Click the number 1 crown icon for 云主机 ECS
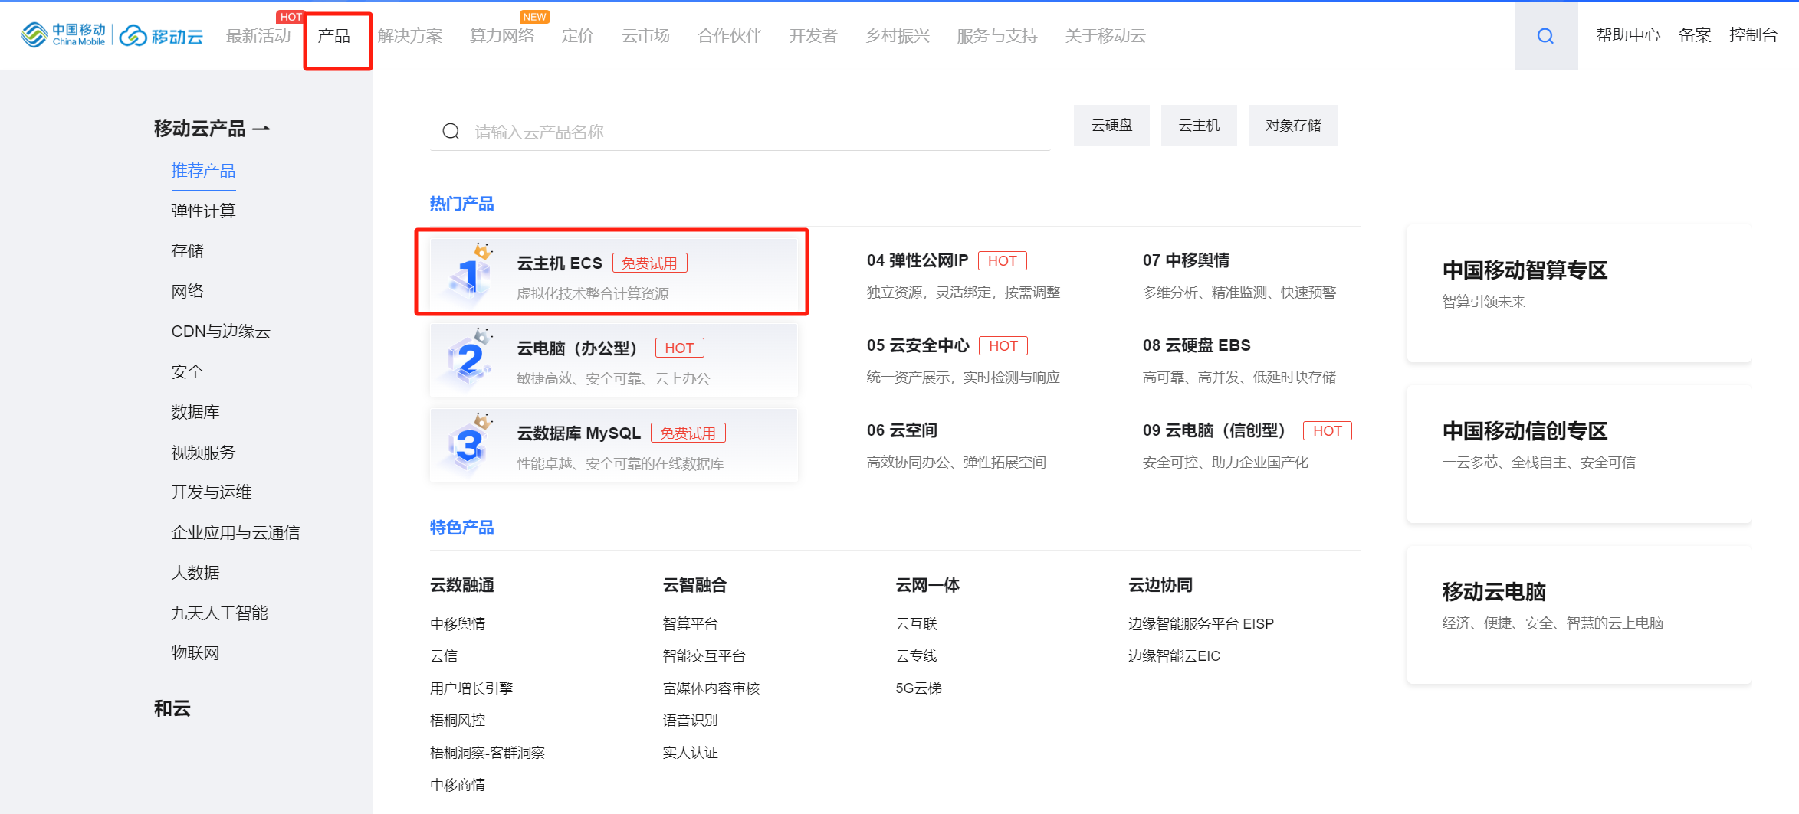 [x=471, y=273]
